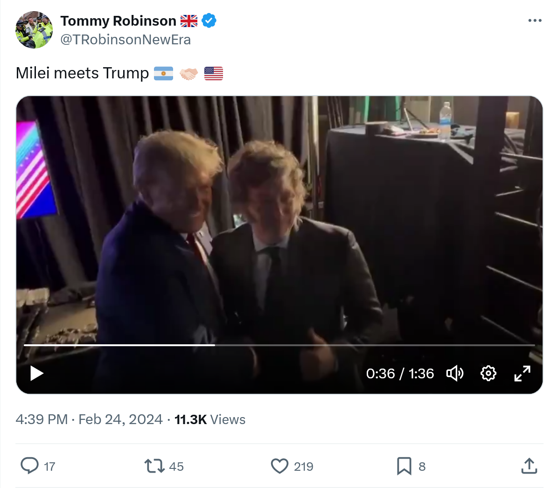558x488 pixels.
Task: Mute the video sound
Action: coord(455,373)
